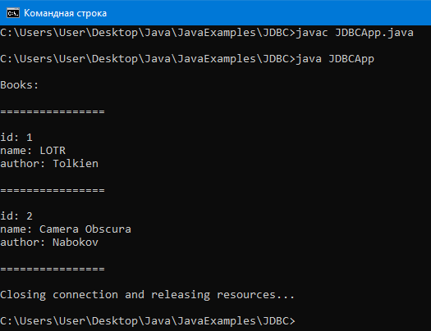
Task: Select the 'Books:' output heading
Action: tap(19, 85)
